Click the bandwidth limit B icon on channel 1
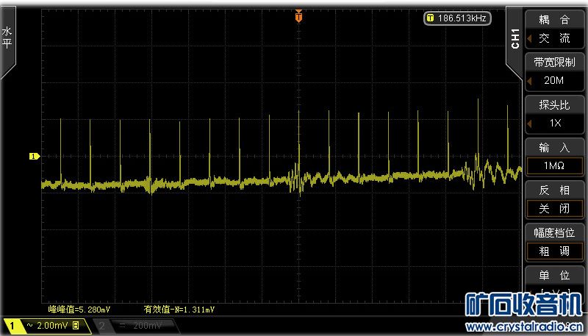Image resolution: width=588 pixels, height=336 pixels. point(76,325)
